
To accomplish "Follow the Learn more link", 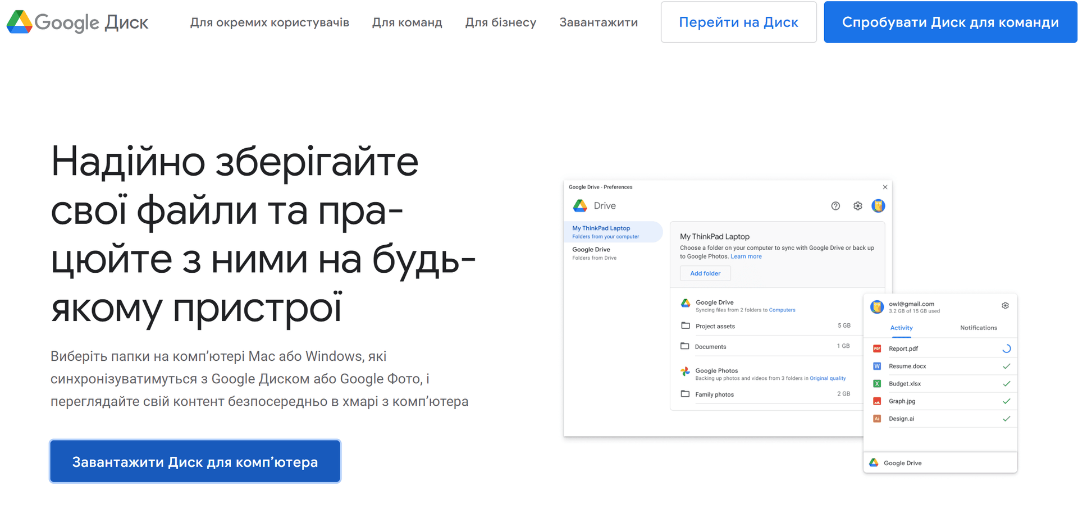I will 746,256.
